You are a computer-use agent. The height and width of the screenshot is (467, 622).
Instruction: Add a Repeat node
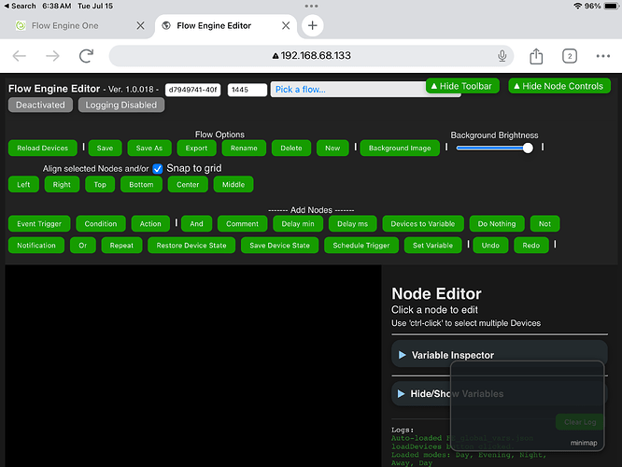click(121, 246)
